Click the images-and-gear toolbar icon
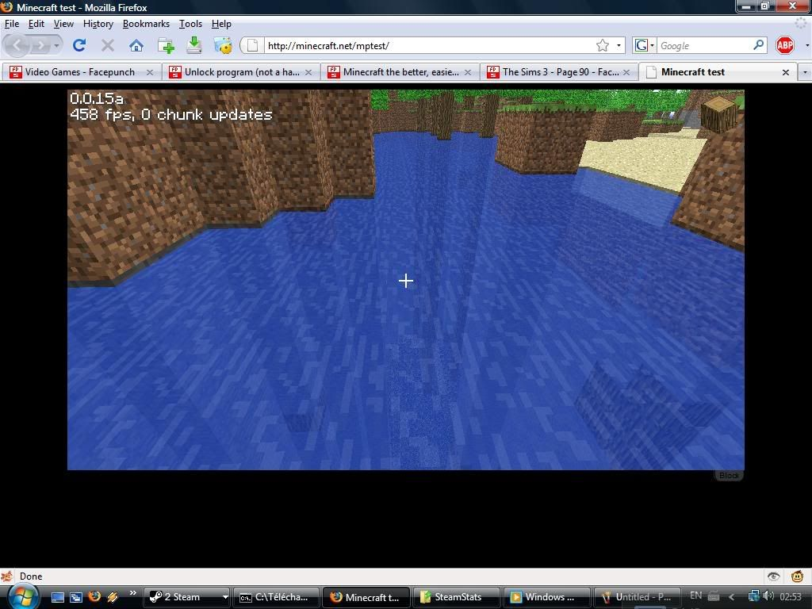The height and width of the screenshot is (609, 812). pos(223,45)
